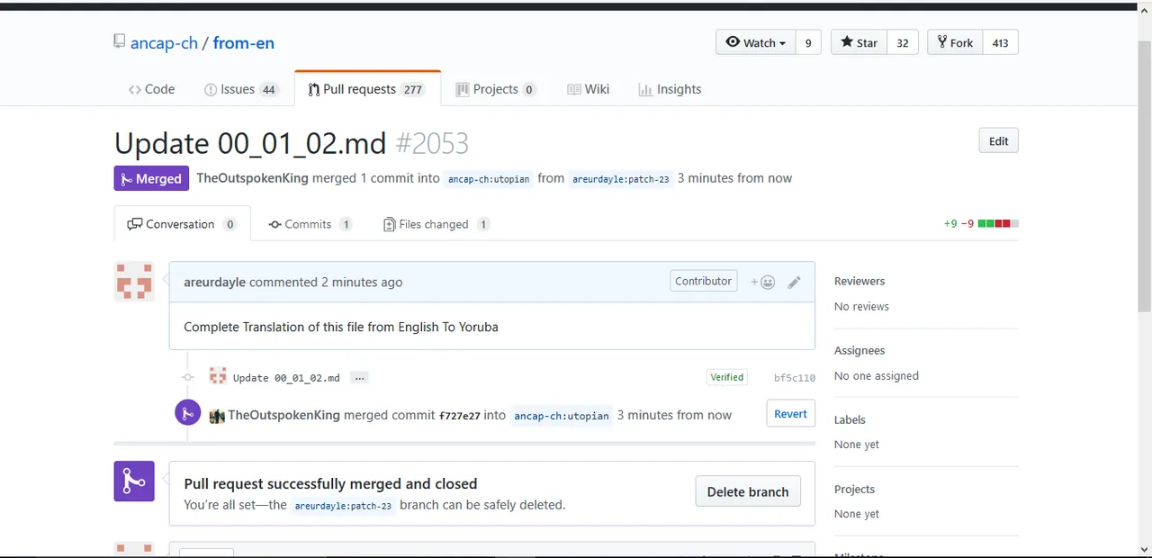Open the ancap-ch owner link
This screenshot has height=558, width=1152.
point(164,42)
